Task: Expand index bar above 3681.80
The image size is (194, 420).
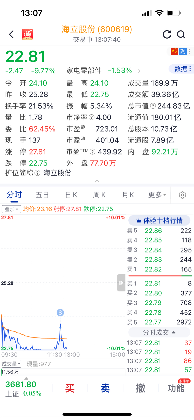Action: coord(26,378)
